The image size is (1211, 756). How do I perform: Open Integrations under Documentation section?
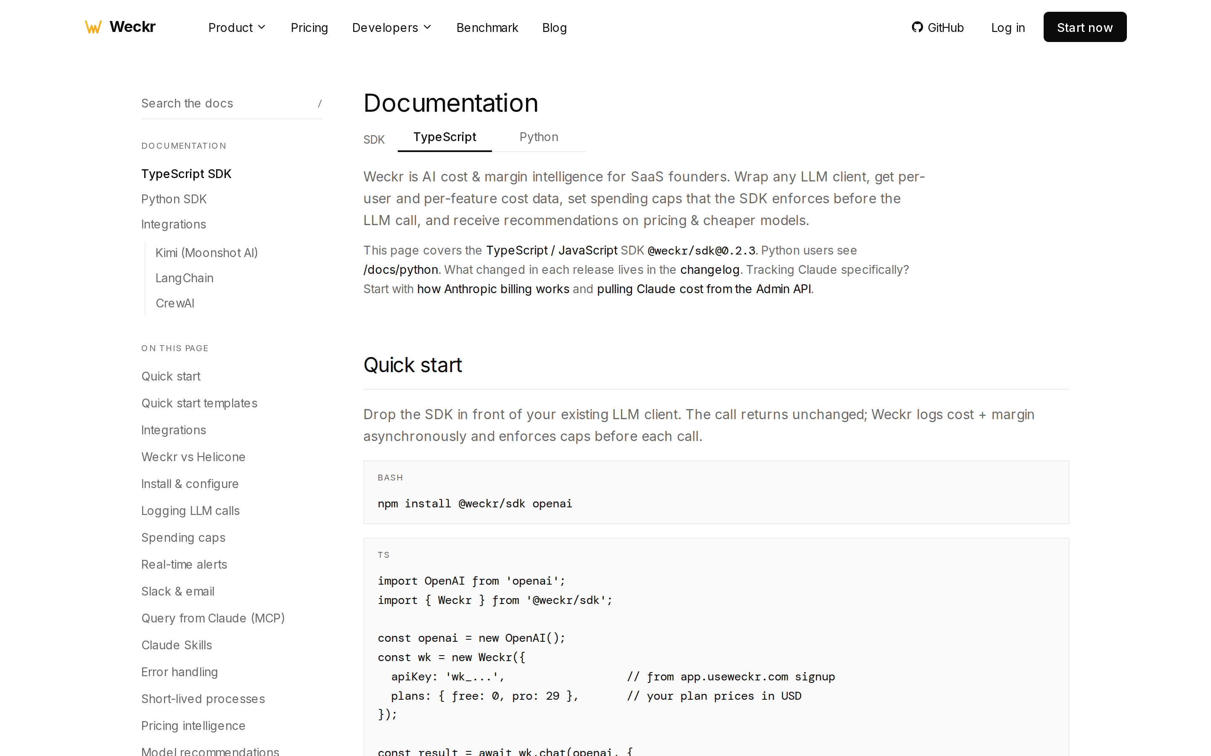[x=173, y=225]
